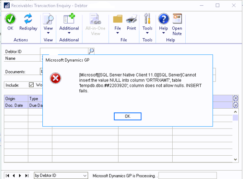Image resolution: width=243 pixels, height=179 pixels.
Task: Expand the File dropdown arrow
Action: coord(118,33)
